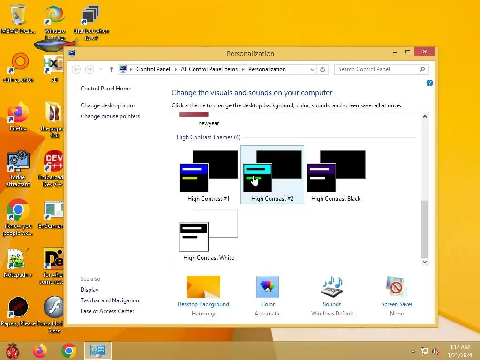Expand the chevron after Control Panel breadcrumb
This screenshot has height=360, width=480.
coord(176,69)
